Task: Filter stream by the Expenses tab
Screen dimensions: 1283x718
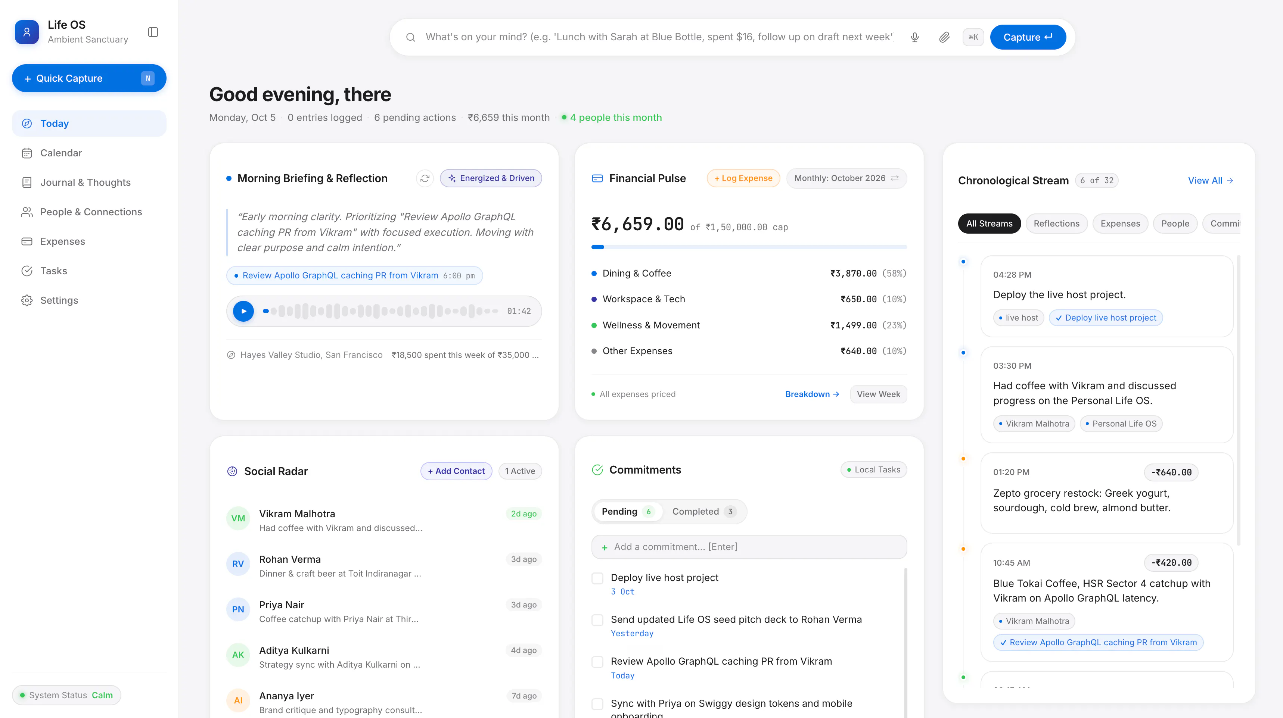Action: 1119,224
